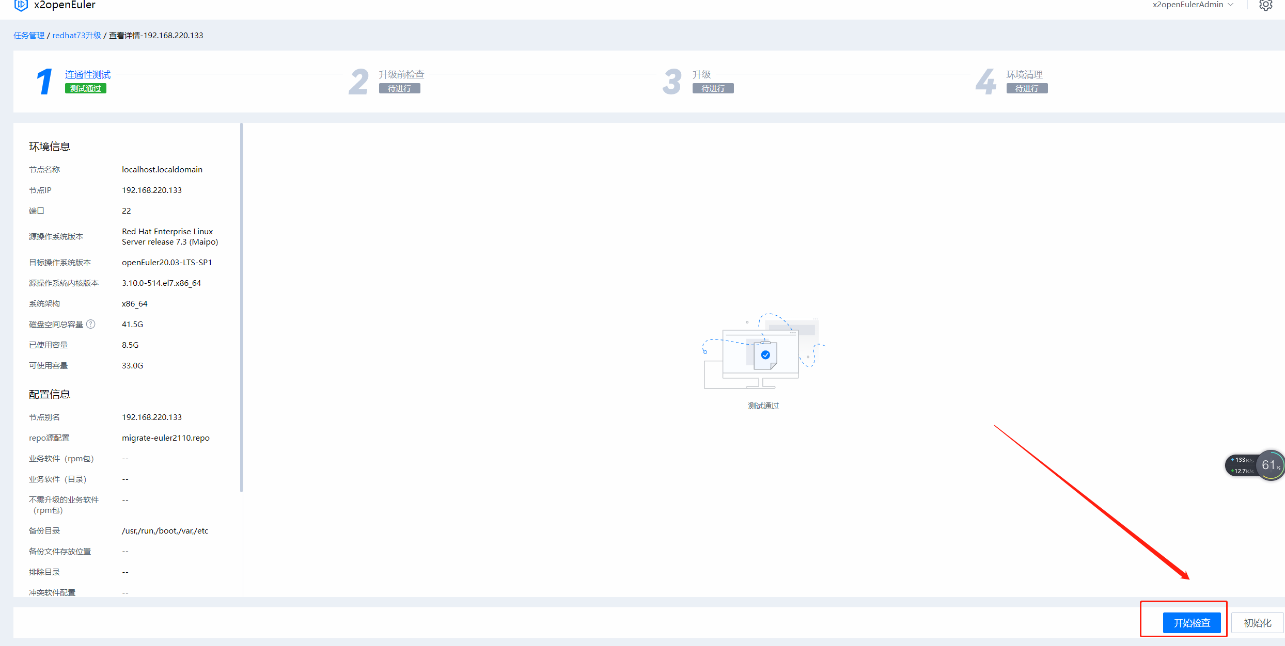The height and width of the screenshot is (646, 1285).
Task: Select the 连通性测试 step tab
Action: point(88,75)
